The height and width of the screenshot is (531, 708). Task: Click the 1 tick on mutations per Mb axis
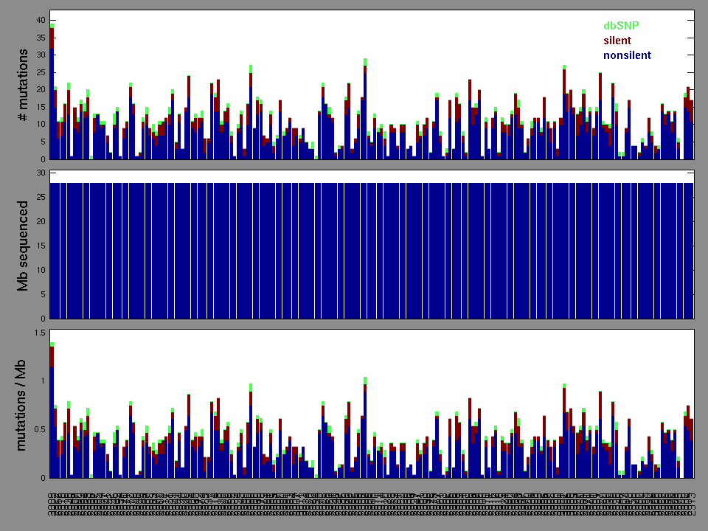42,381
